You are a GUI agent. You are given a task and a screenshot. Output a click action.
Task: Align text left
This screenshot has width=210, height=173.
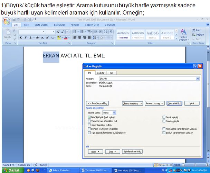75,37
